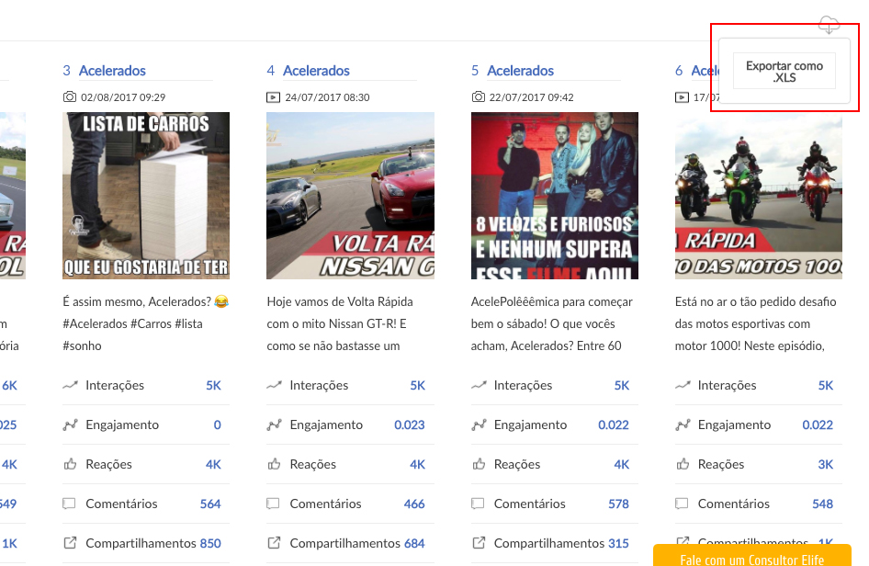The height and width of the screenshot is (566, 869).
Task: Click the Interações trend icon in post 3
Action: click(70, 386)
